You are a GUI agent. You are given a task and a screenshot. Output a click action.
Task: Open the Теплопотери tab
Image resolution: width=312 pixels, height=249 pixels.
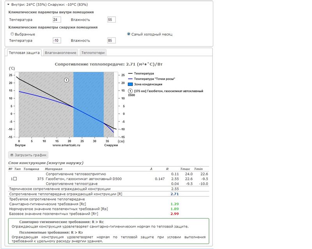click(x=93, y=53)
